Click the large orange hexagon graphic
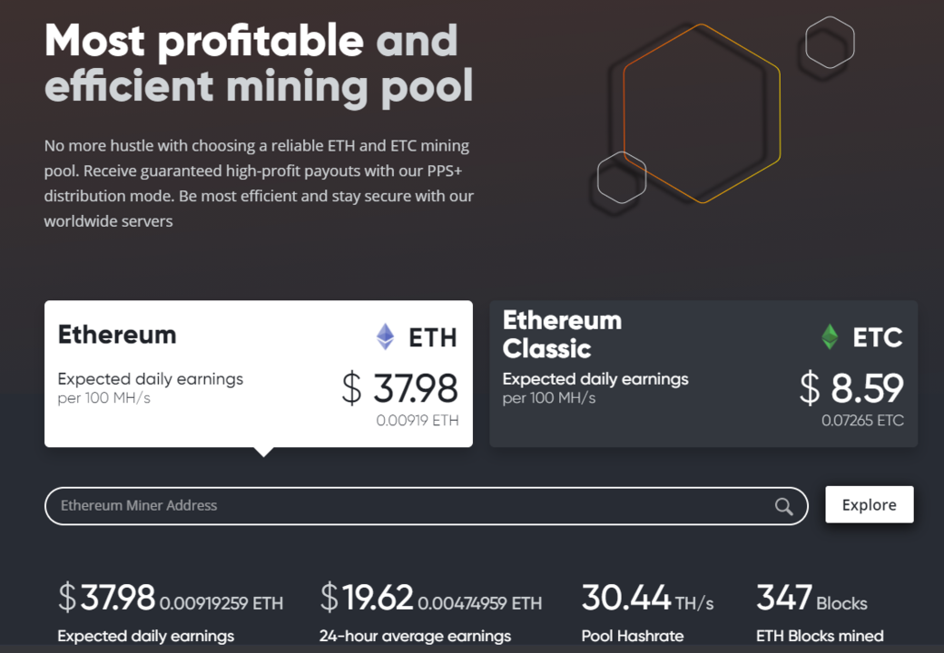944x653 pixels. (701, 113)
